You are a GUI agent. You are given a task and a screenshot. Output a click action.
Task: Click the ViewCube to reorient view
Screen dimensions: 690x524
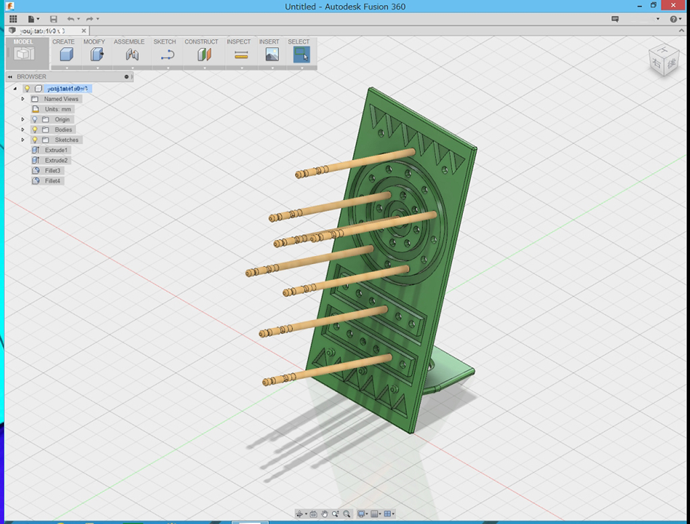click(x=664, y=61)
